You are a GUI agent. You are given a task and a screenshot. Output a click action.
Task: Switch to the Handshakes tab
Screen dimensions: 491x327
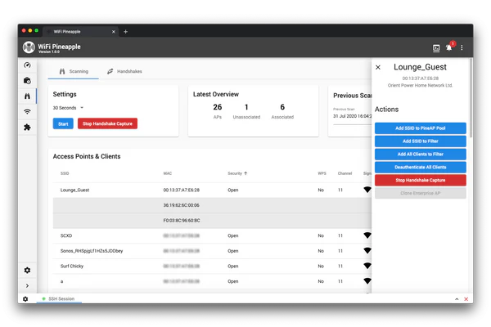pyautogui.click(x=124, y=72)
